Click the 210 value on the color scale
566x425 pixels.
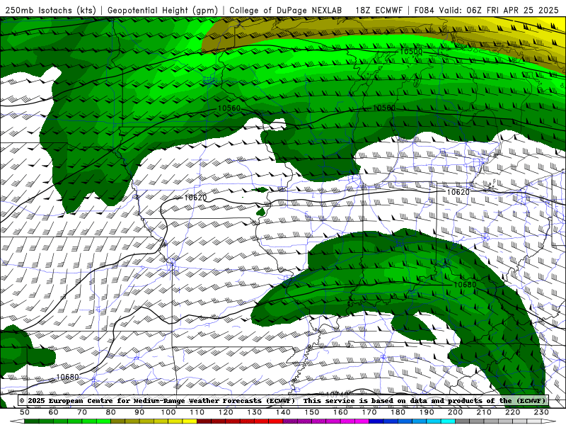click(x=484, y=412)
